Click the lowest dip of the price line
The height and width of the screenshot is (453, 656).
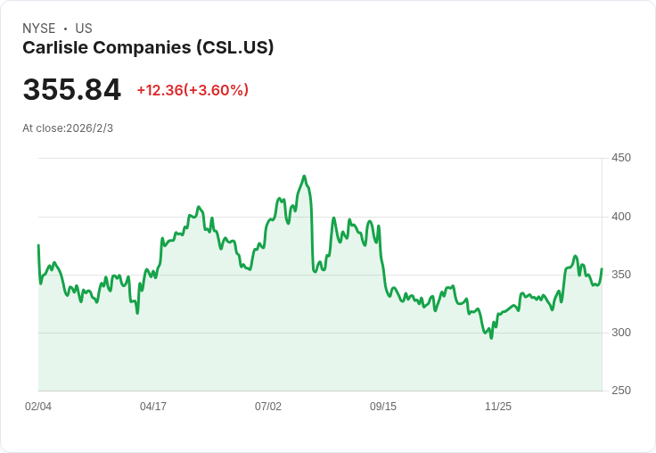[491, 337]
